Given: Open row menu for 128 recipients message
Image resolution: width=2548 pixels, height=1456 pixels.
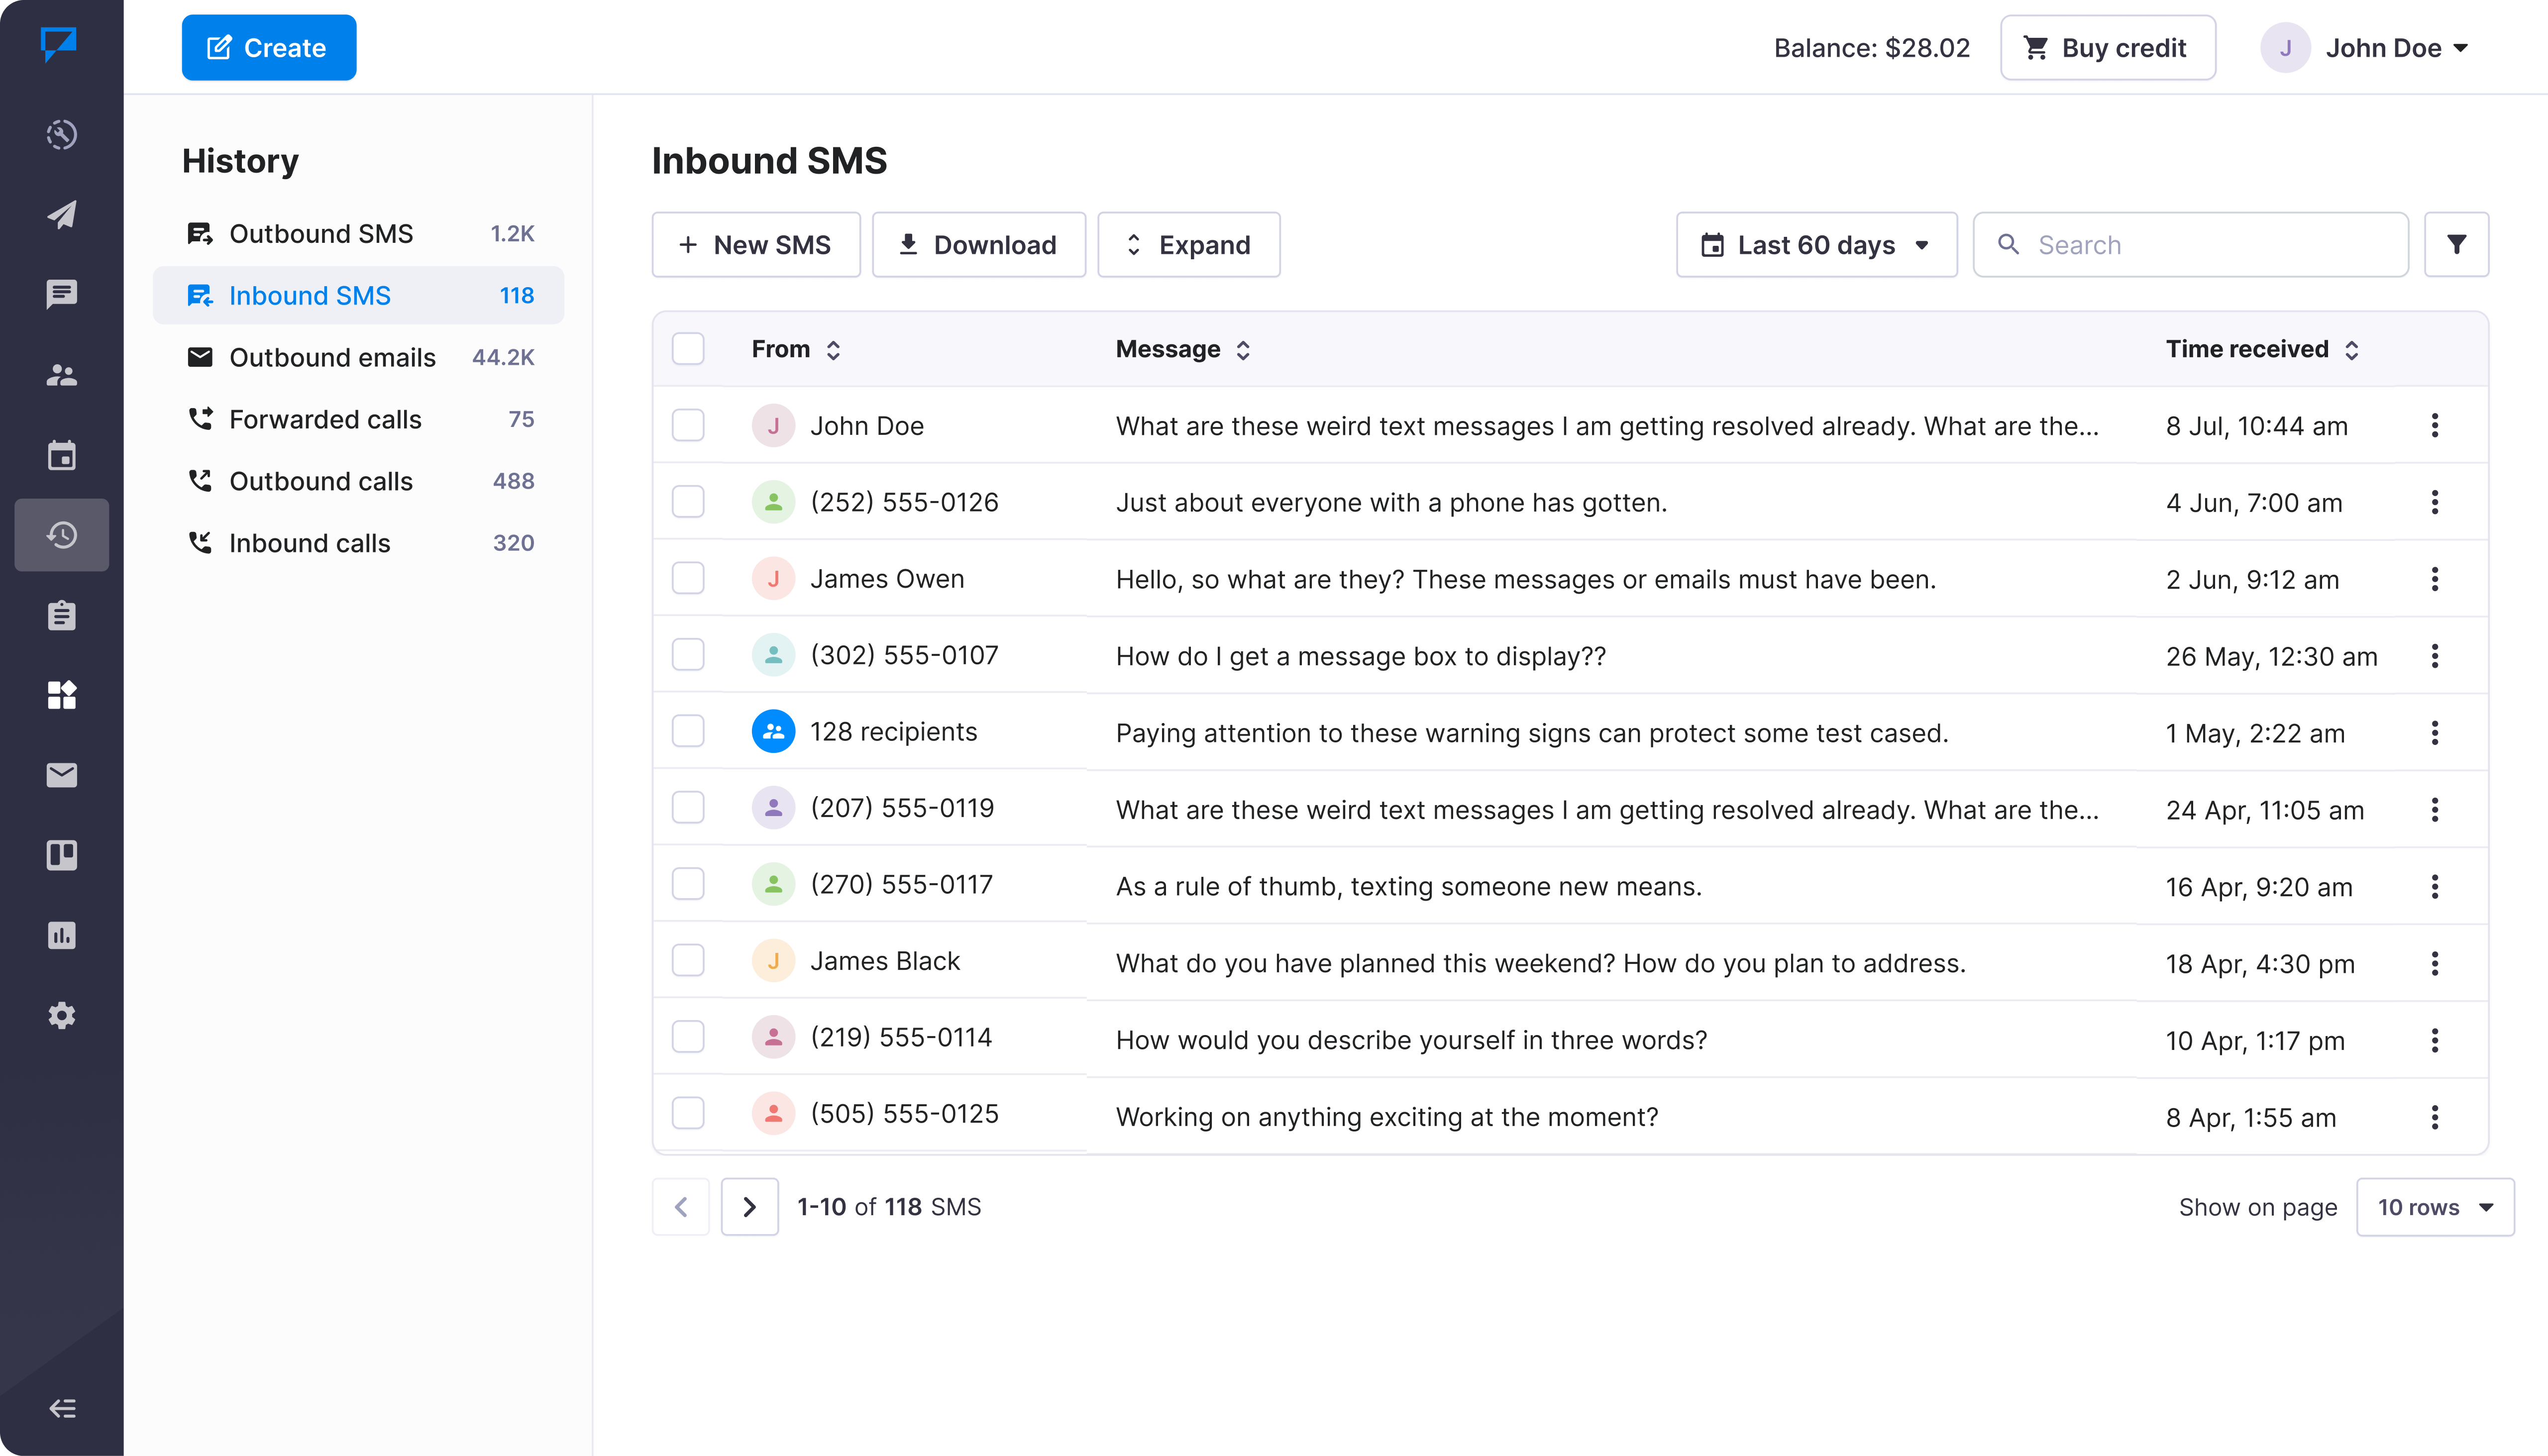Looking at the screenshot, I should point(2435,733).
